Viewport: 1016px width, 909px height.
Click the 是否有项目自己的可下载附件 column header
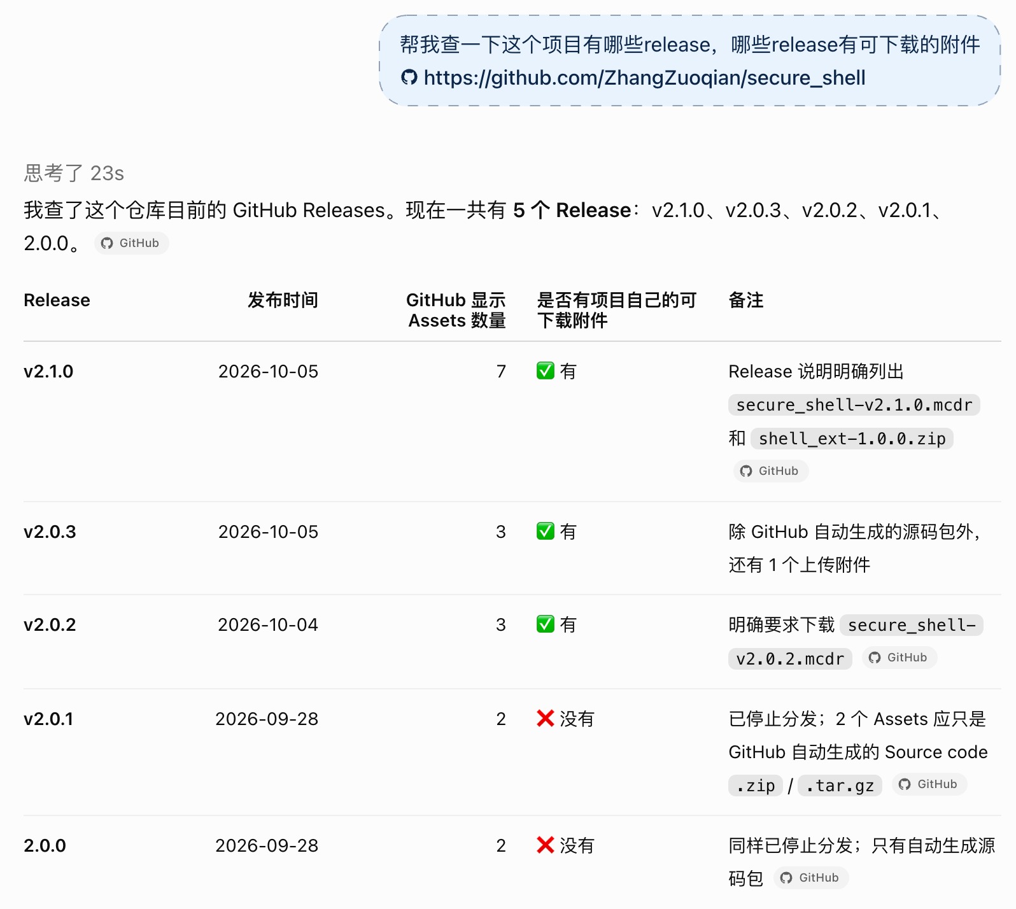pos(616,310)
